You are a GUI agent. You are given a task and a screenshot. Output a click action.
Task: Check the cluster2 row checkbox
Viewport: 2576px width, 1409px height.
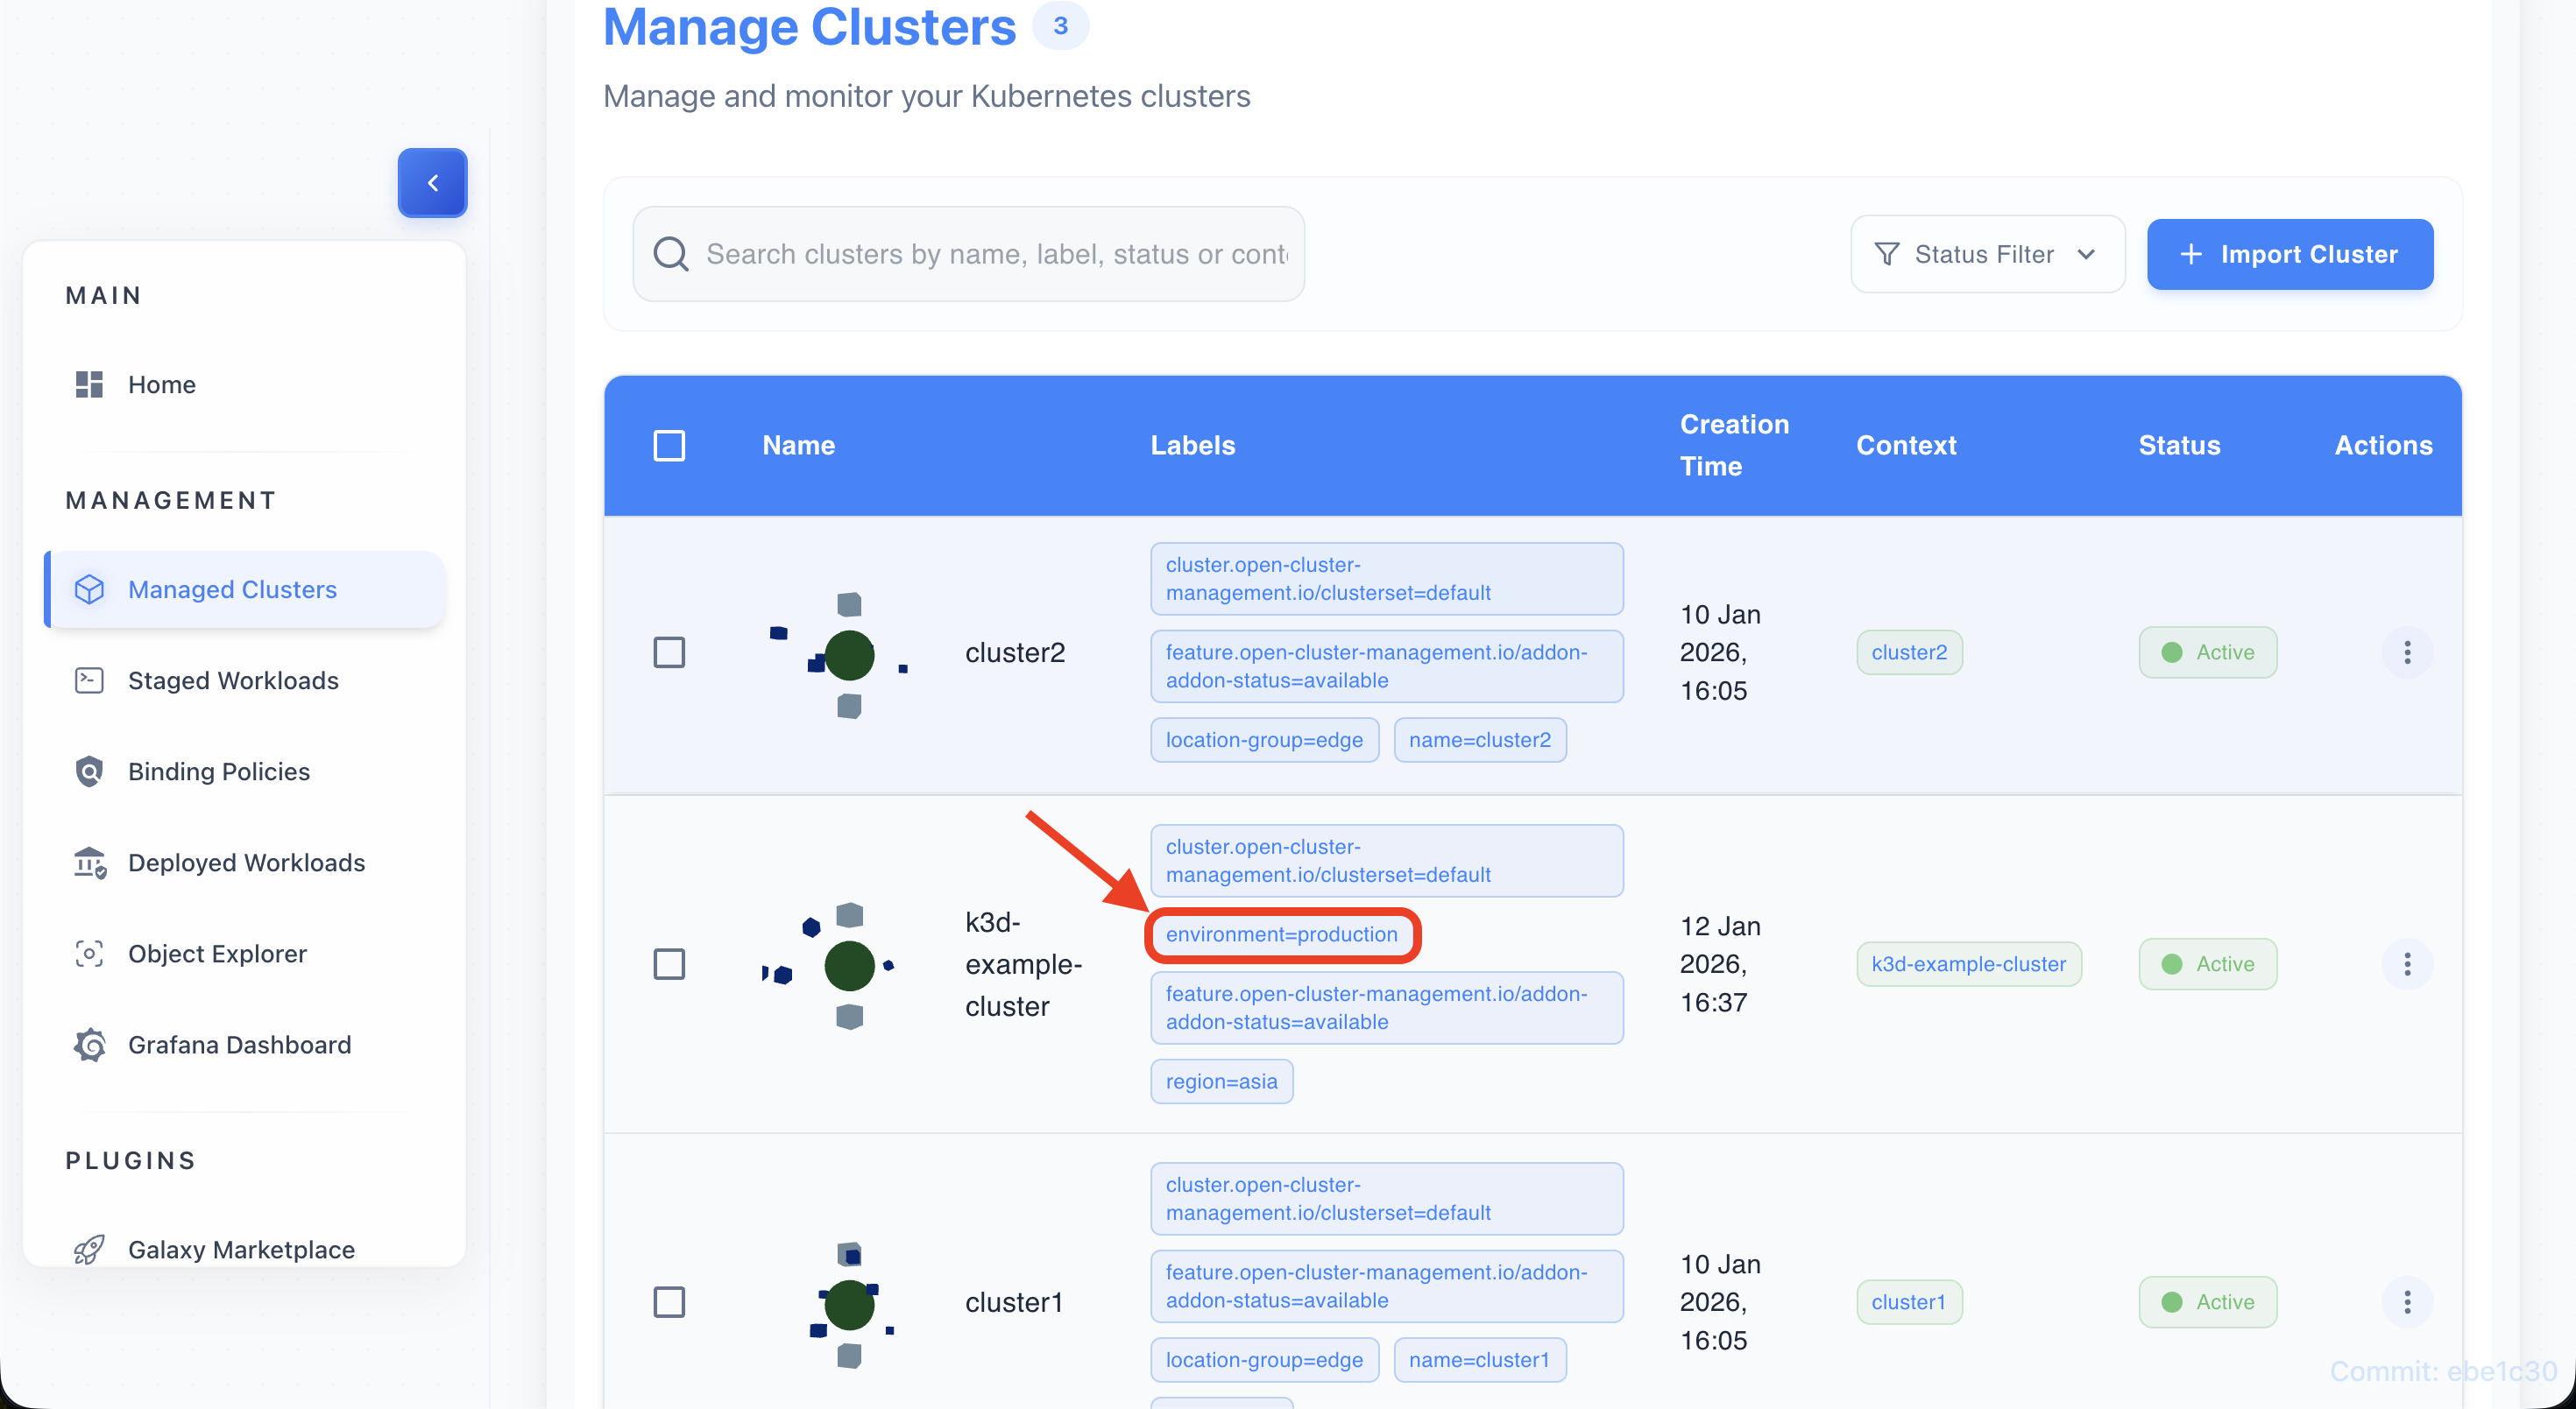669,652
